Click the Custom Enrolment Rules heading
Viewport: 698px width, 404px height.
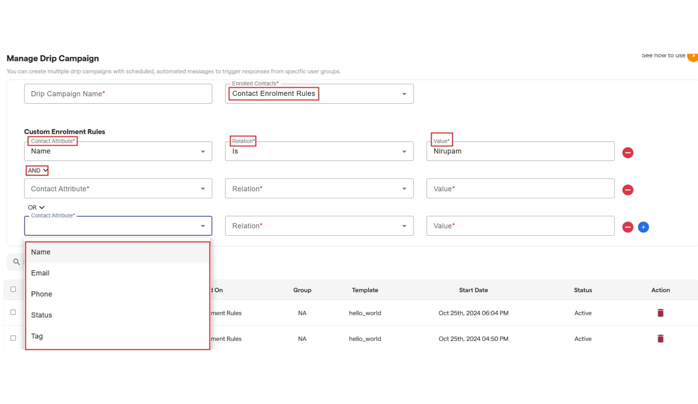(64, 132)
